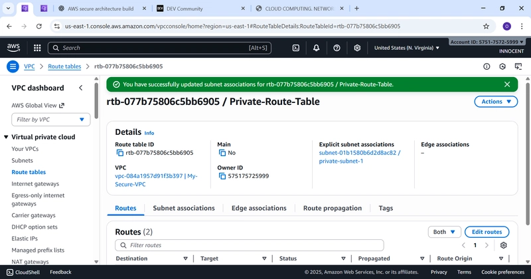Switch to the Route propagation tab
Screen dimensions: 531x279
333,208
